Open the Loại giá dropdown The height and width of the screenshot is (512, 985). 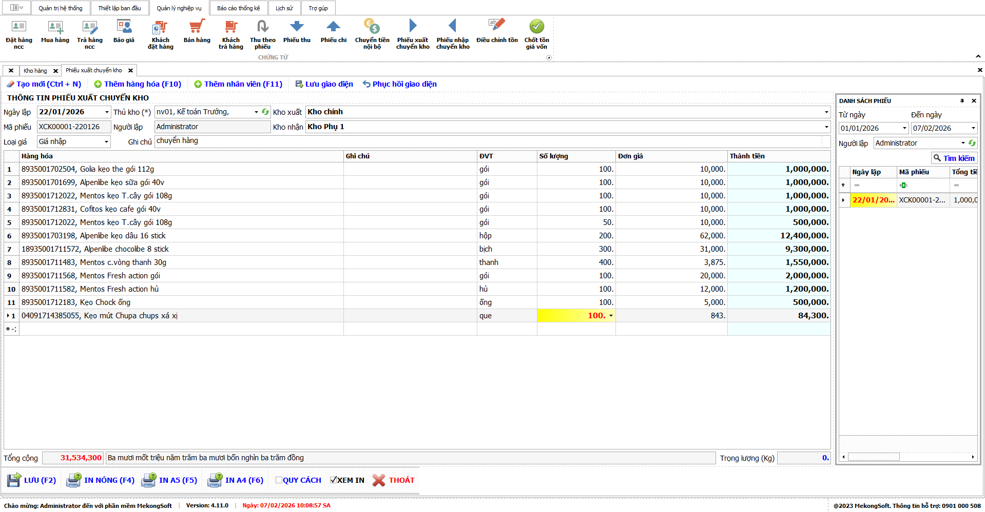106,142
